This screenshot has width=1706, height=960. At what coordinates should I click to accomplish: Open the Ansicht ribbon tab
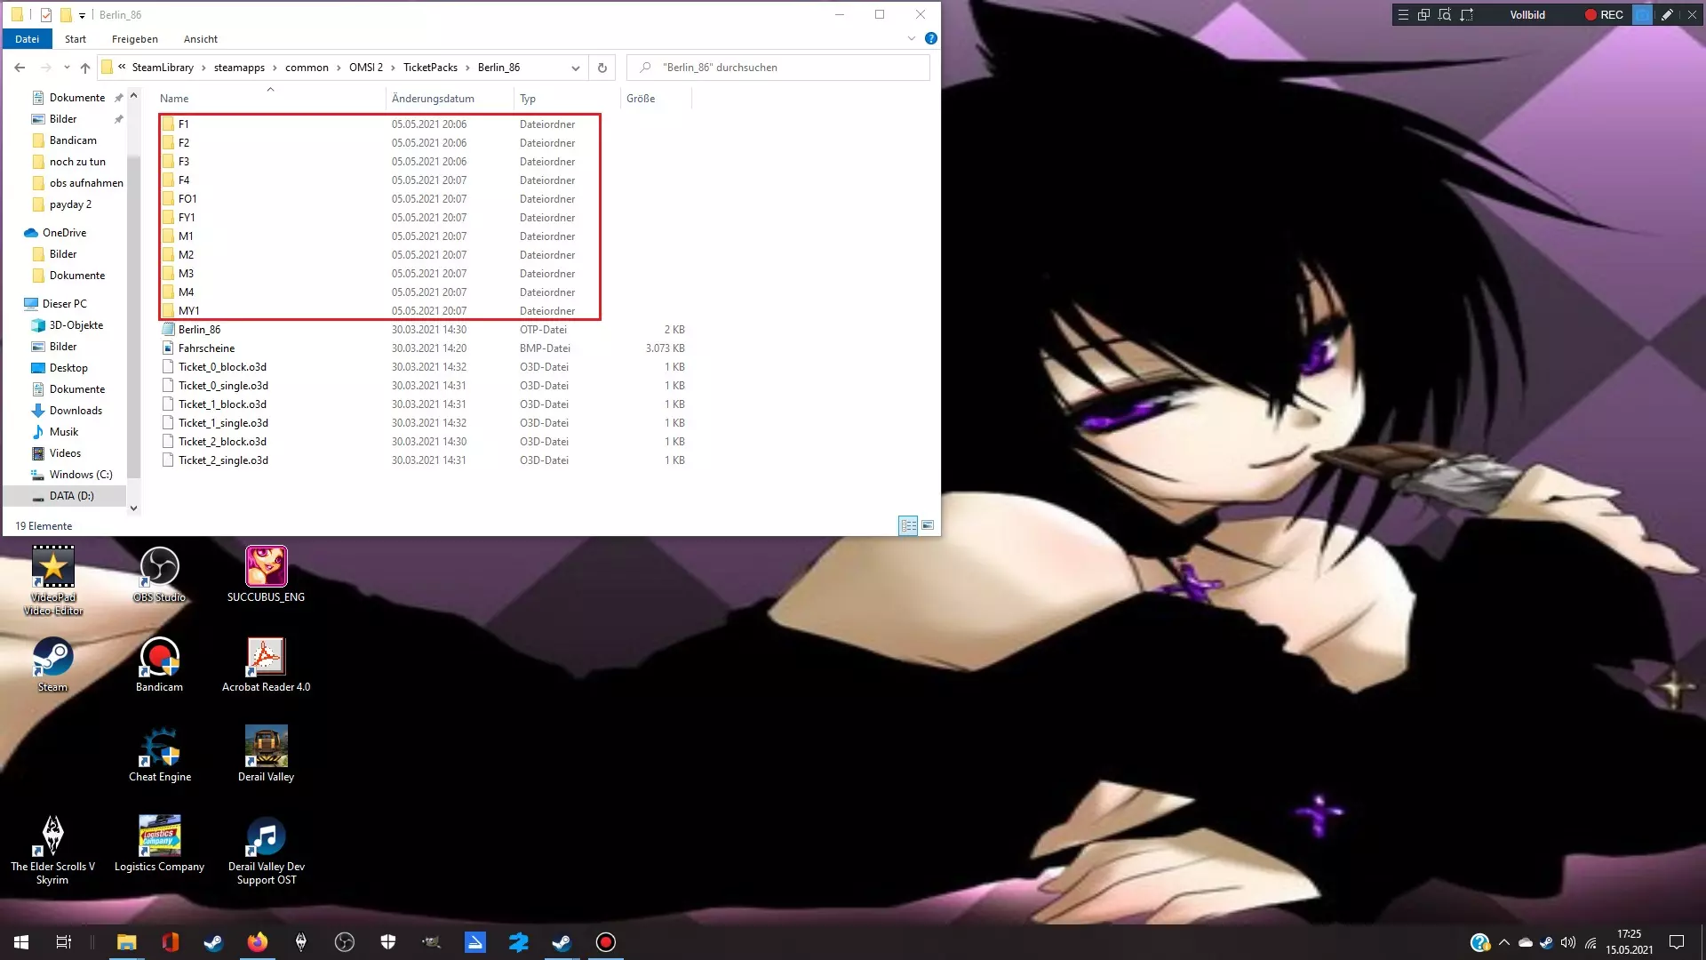pyautogui.click(x=200, y=39)
